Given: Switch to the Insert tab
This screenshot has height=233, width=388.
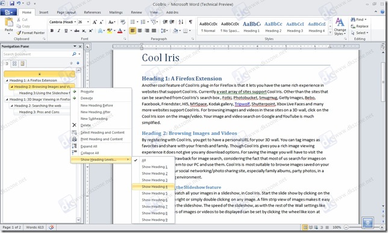Looking at the screenshot, I should (44, 13).
